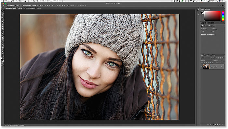
Task: Select the Gradient tool
Action: [x=3, y=36]
